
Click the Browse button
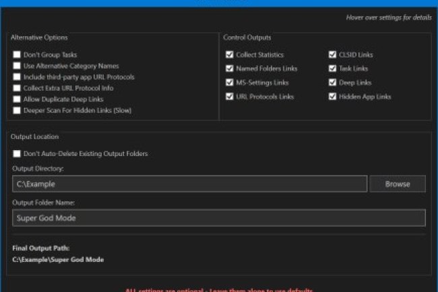tap(398, 184)
